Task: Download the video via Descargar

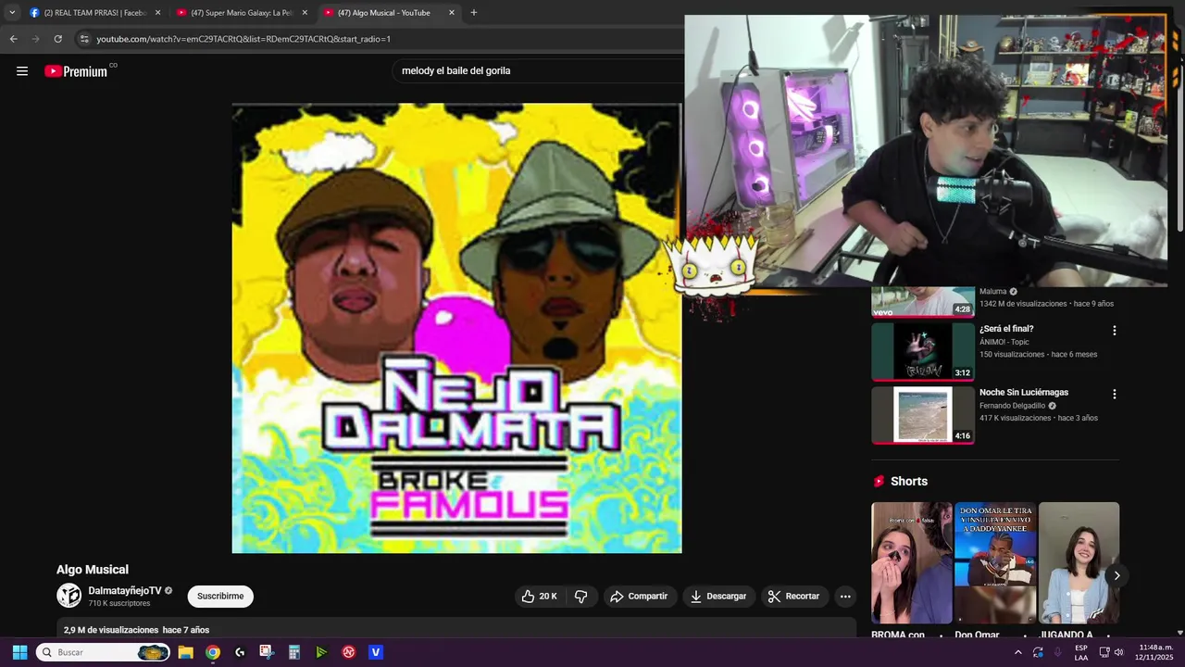Action: [x=718, y=597]
